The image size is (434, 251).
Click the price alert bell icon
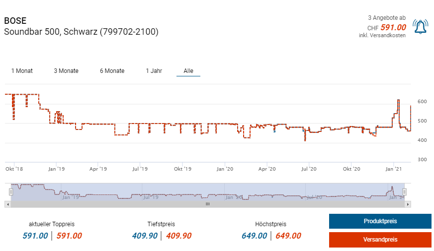pyautogui.click(x=420, y=27)
